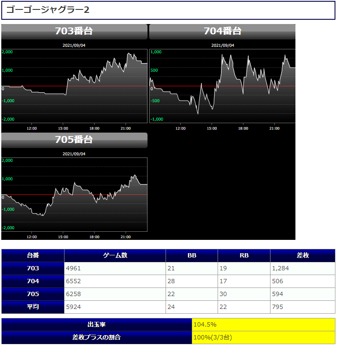338x348 pixels.
Task: Select the 705 row label
Action: (x=33, y=294)
